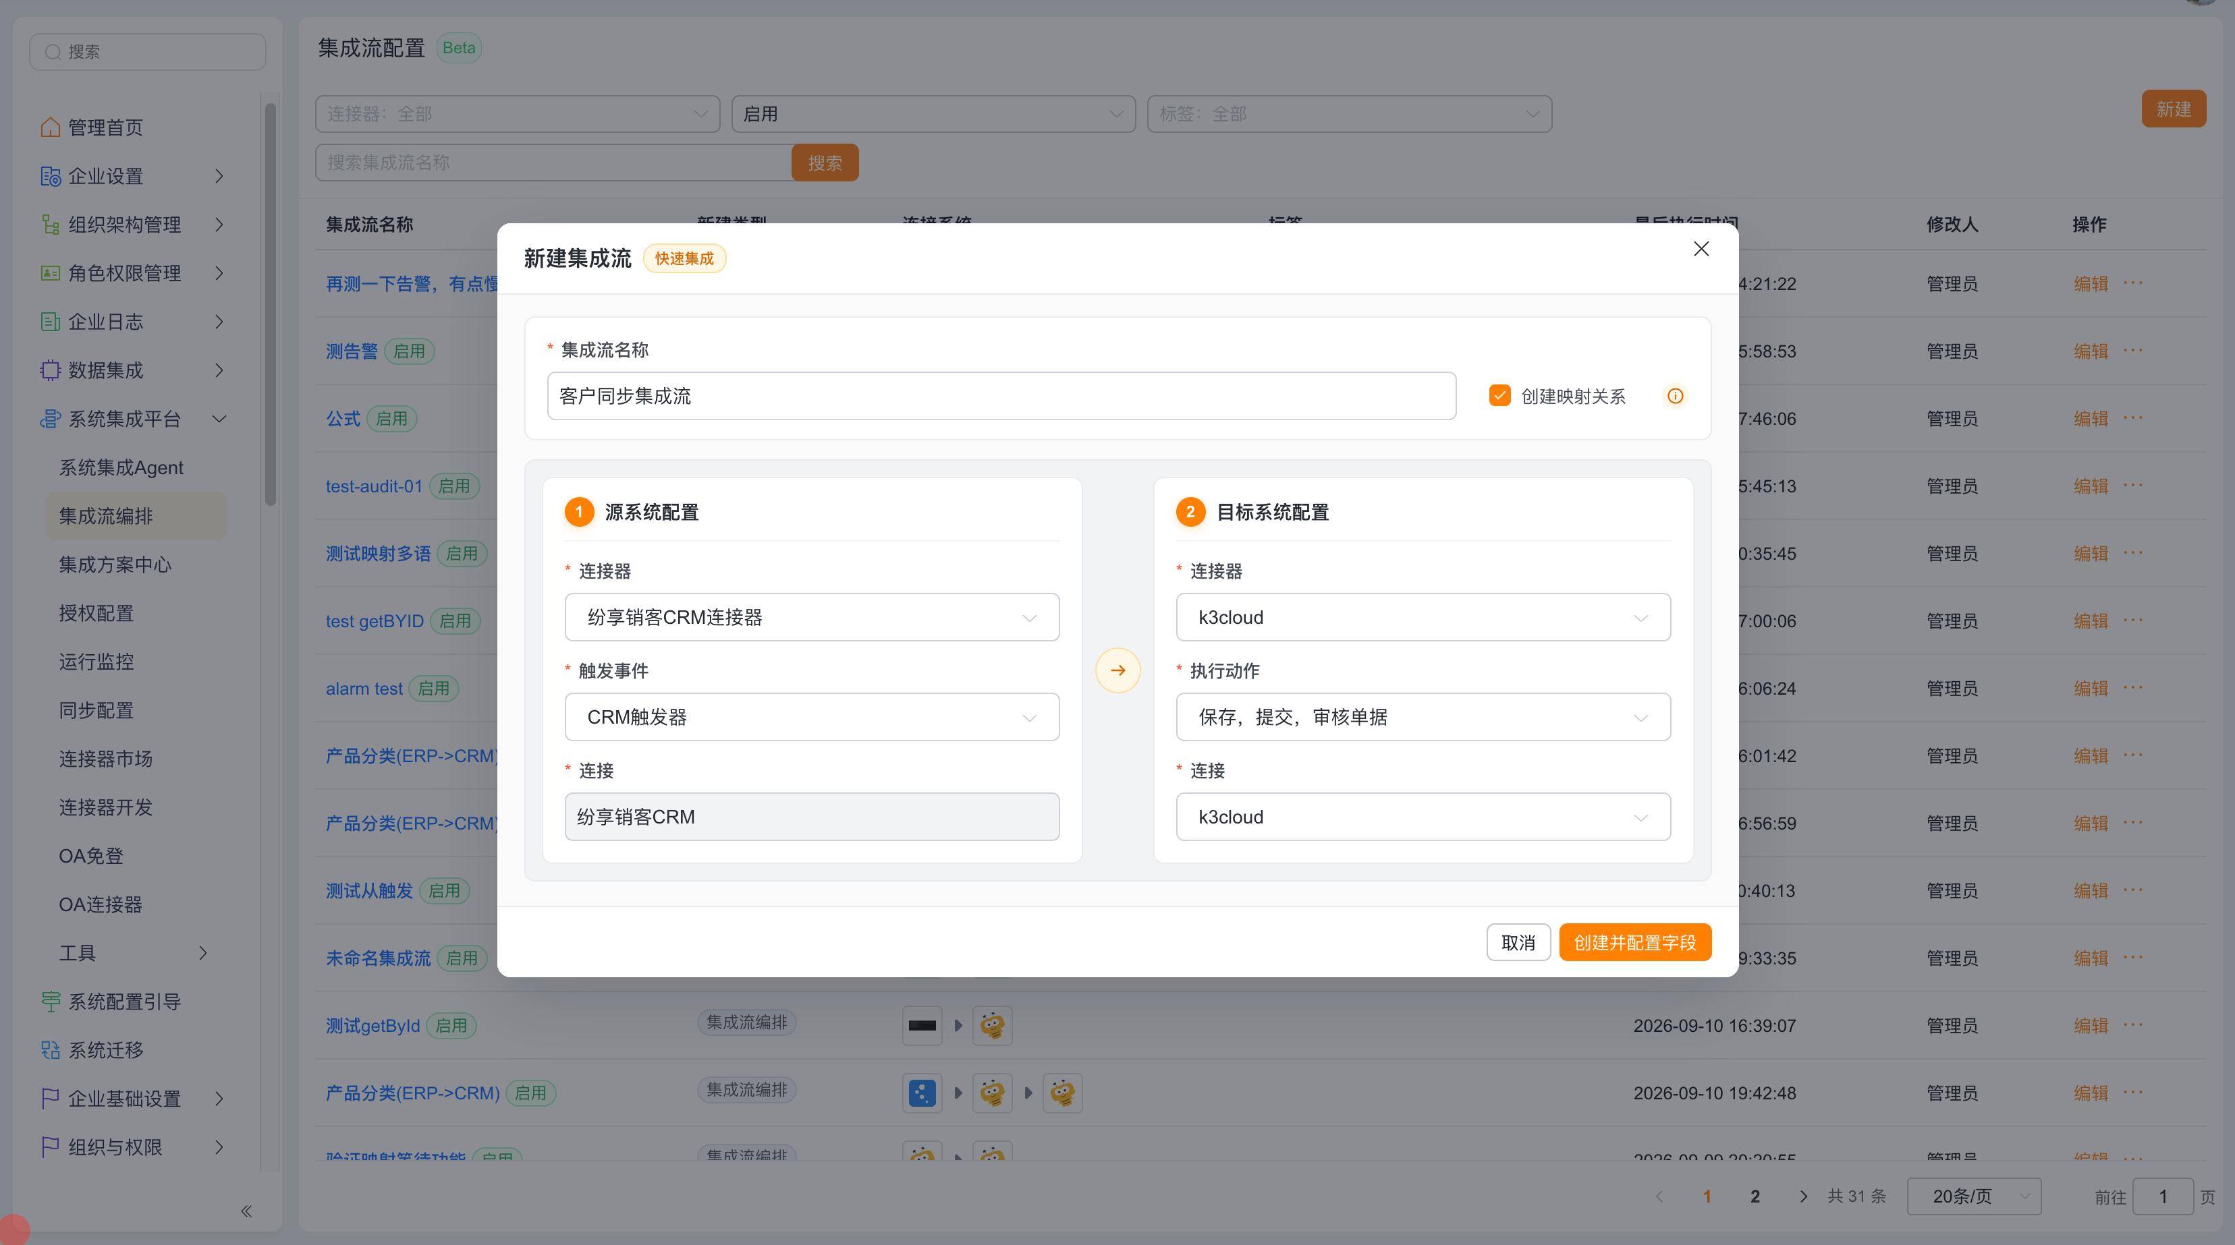2235x1245 pixels.
Task: Open more actions for alarm test row
Action: [2134, 687]
